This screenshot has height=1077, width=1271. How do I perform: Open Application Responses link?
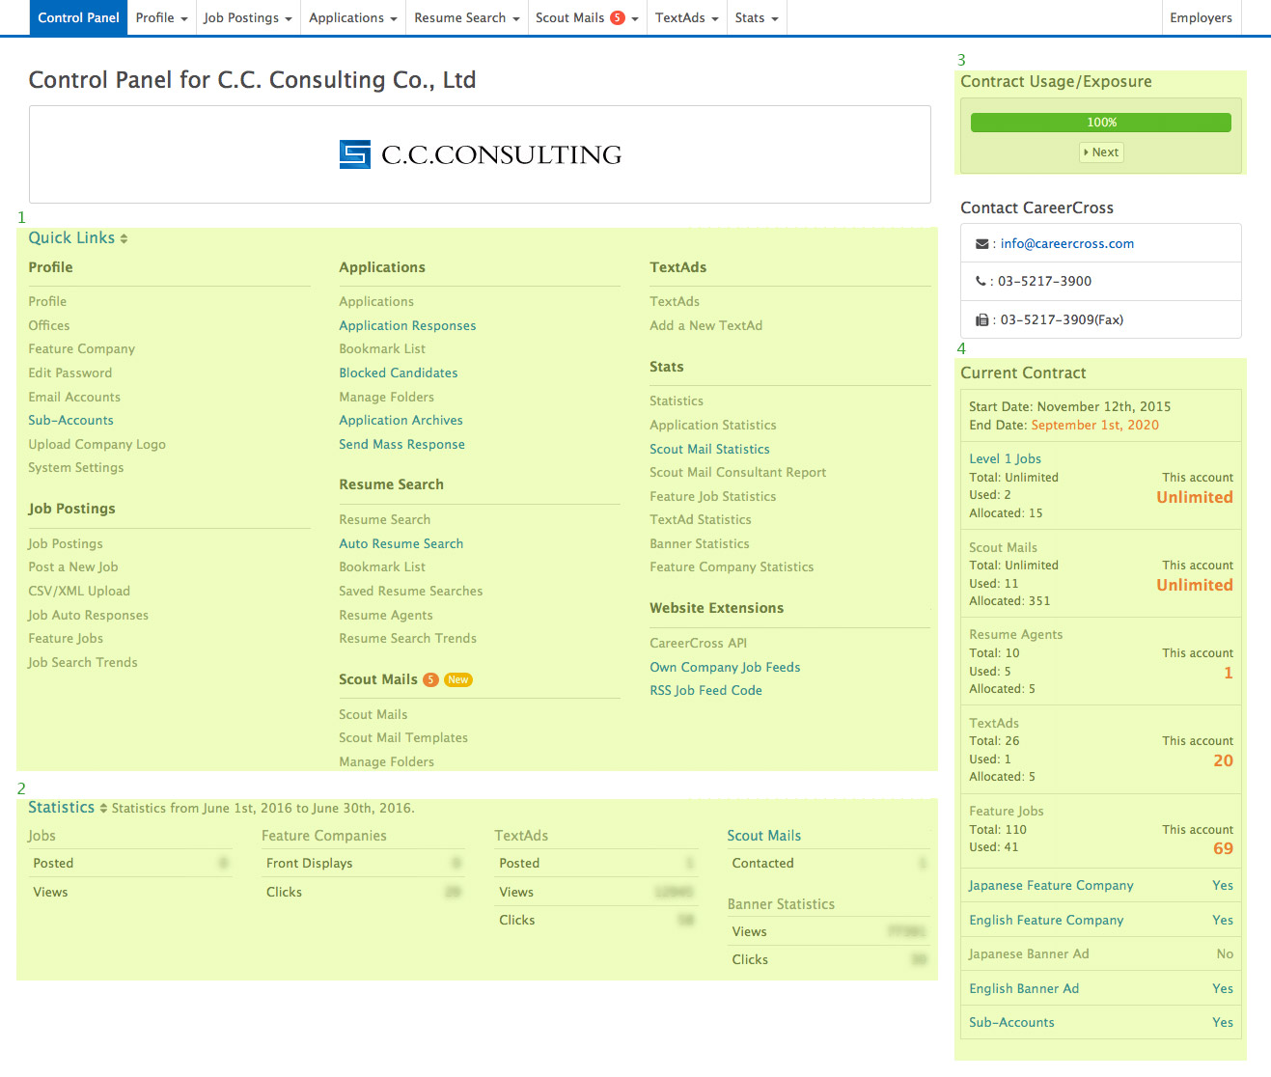click(x=407, y=326)
